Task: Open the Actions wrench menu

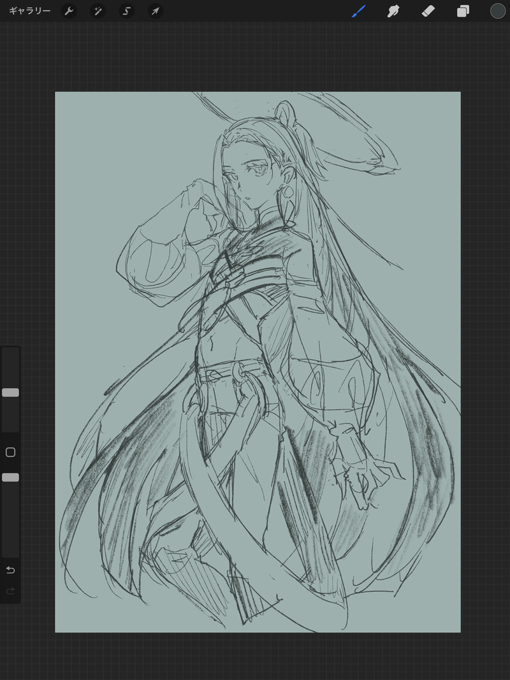Action: click(68, 11)
